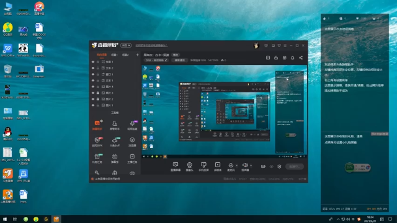Click the record button beside the gear
Viewport: 397px width, 223px height.
[263, 167]
